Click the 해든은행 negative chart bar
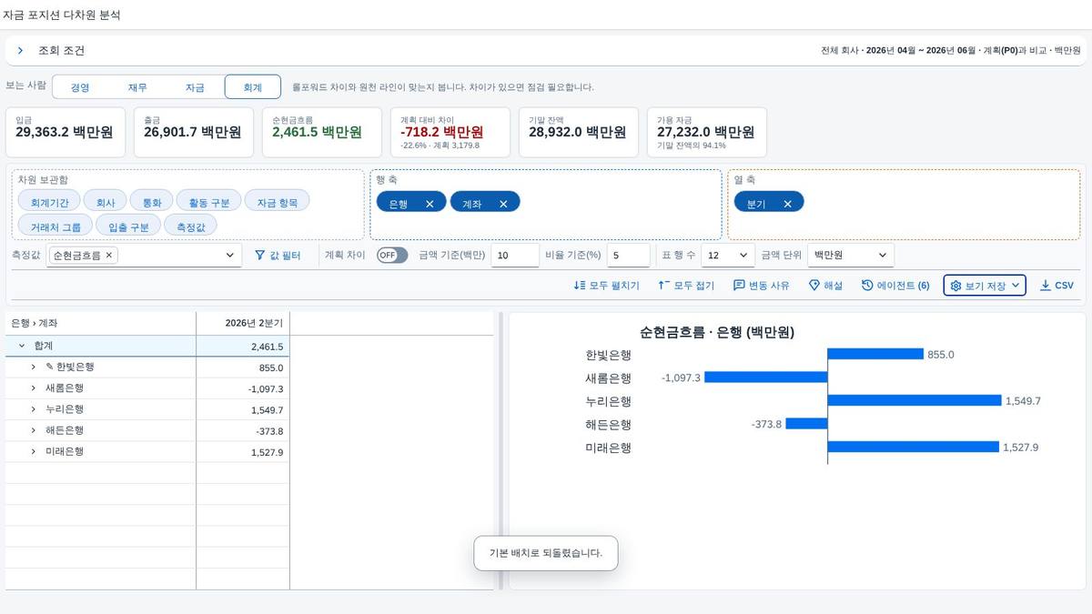This screenshot has height=614, width=1092. [807, 424]
